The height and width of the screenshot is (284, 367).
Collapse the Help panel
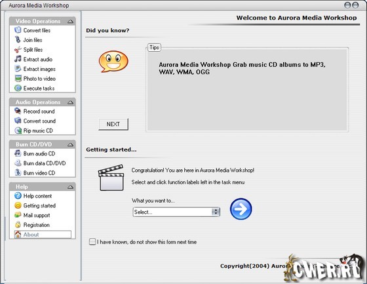pyautogui.click(x=70, y=187)
